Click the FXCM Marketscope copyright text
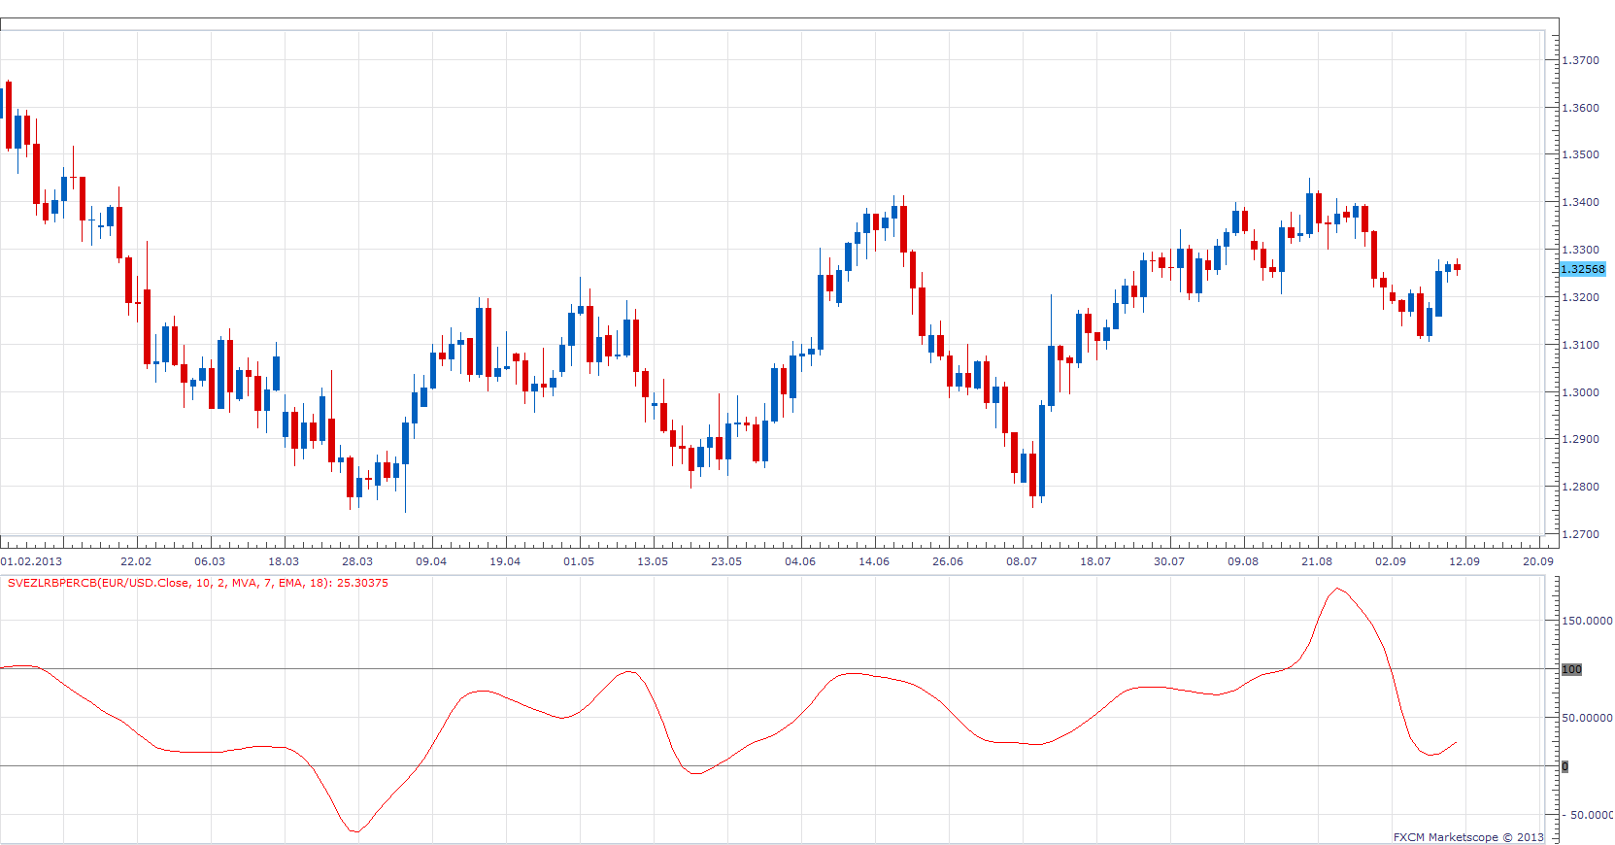The height and width of the screenshot is (845, 1615). click(1468, 837)
